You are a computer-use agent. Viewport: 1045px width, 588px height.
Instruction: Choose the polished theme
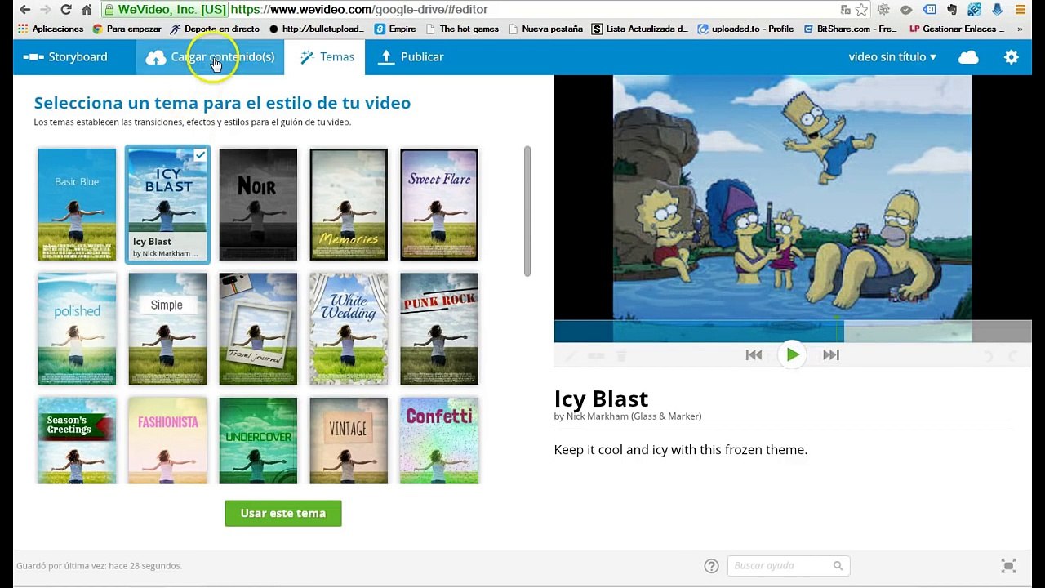(77, 328)
